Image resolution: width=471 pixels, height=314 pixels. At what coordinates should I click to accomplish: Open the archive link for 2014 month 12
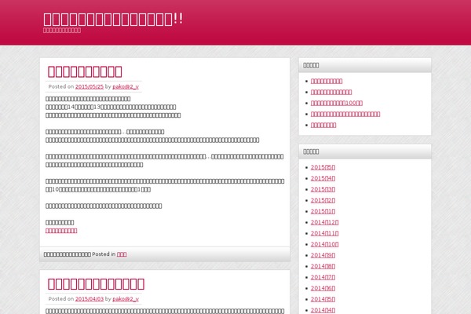pyautogui.click(x=324, y=222)
